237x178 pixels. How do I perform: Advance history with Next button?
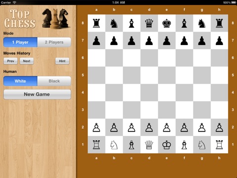click(27, 61)
